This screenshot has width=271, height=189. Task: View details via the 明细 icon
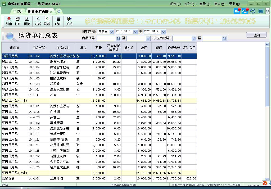(x=58, y=21)
